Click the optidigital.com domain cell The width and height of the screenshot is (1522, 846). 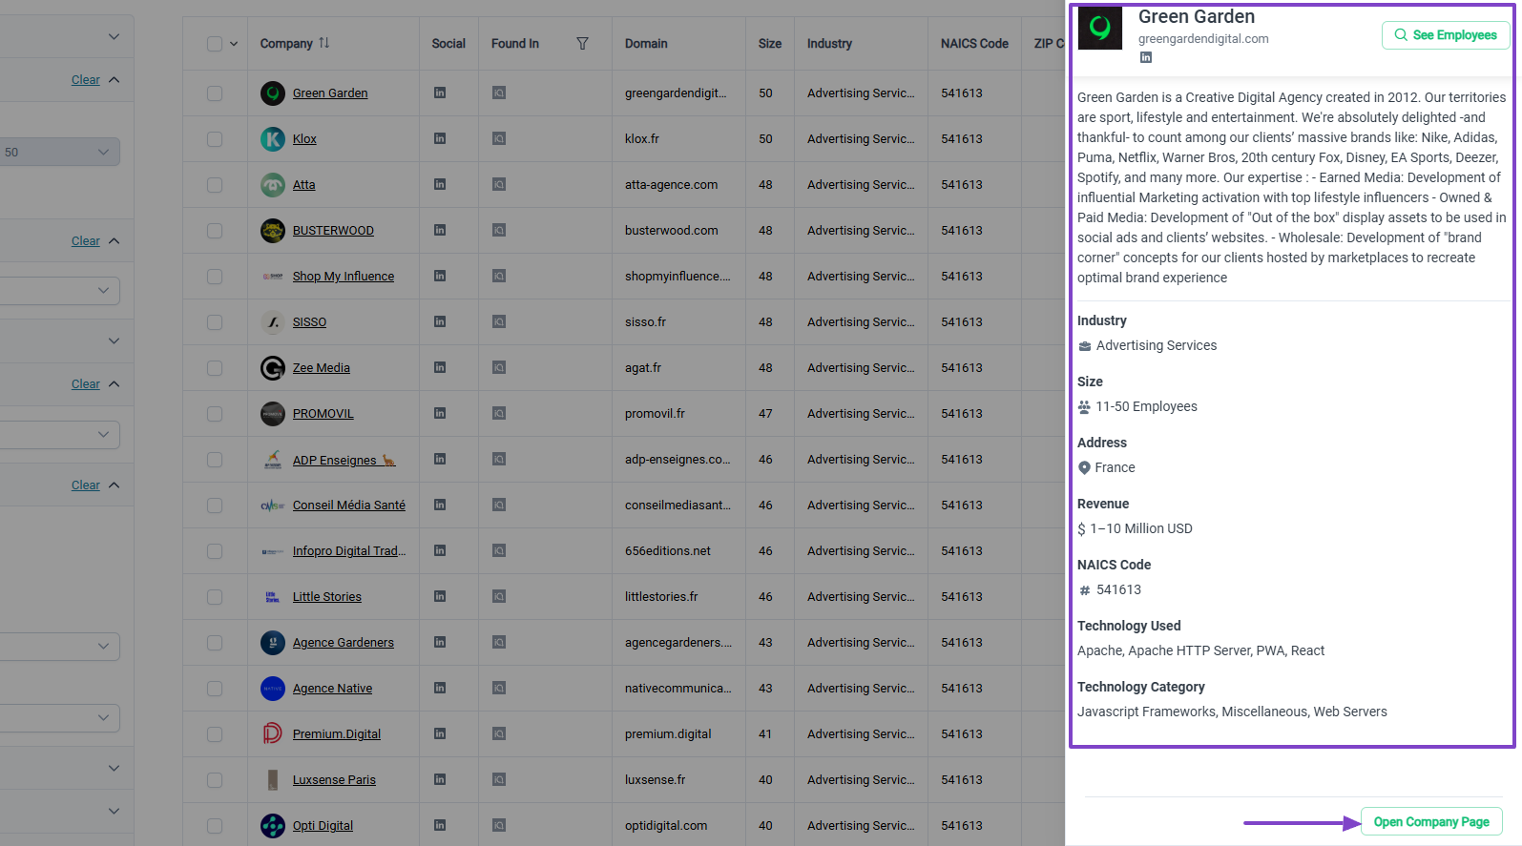point(666,826)
